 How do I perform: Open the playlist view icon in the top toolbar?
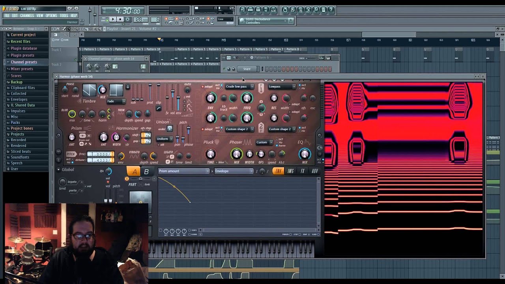point(243,10)
